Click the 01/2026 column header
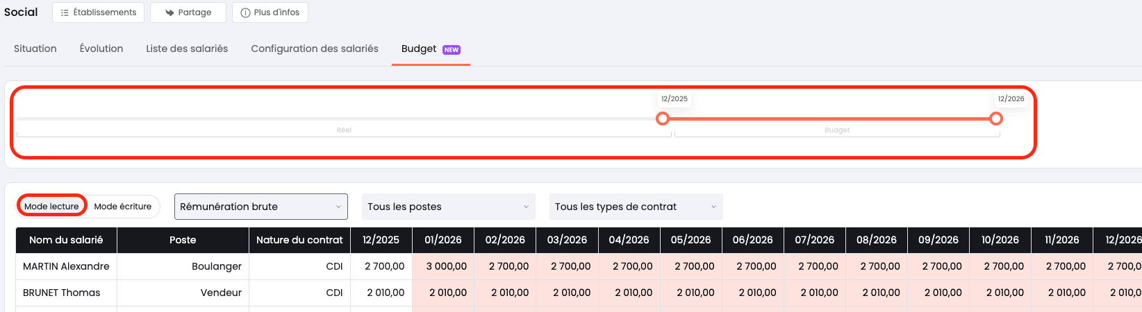This screenshot has height=312, width=1142. tap(442, 240)
